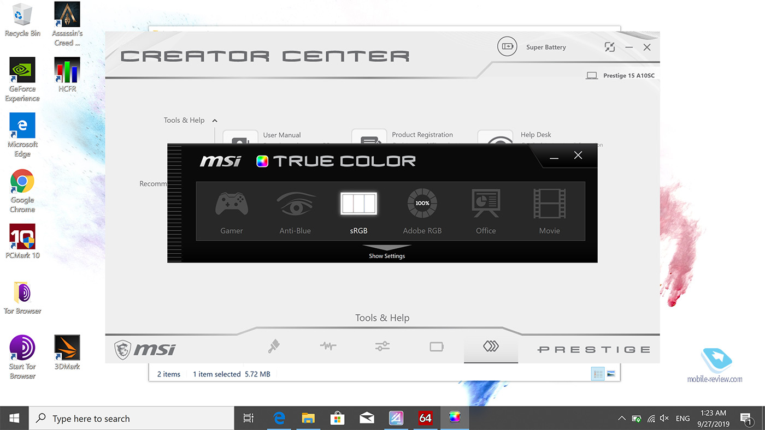The image size is (765, 430).
Task: Open the waveform monitor tab
Action: [328, 347]
